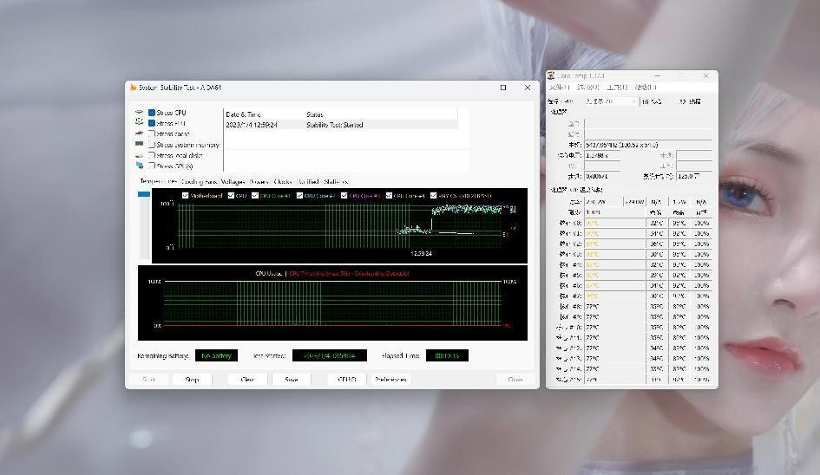Toggle the Motherboard graph checkbox
820x475 pixels.
[186, 196]
